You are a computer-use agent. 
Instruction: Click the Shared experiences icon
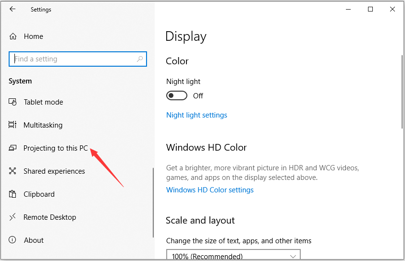(x=12, y=171)
